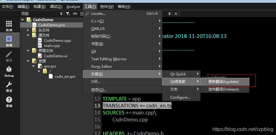The image size is (276, 135).
Task: Open the Welcome (欢迎) mode
Action: pyautogui.click(x=9, y=26)
